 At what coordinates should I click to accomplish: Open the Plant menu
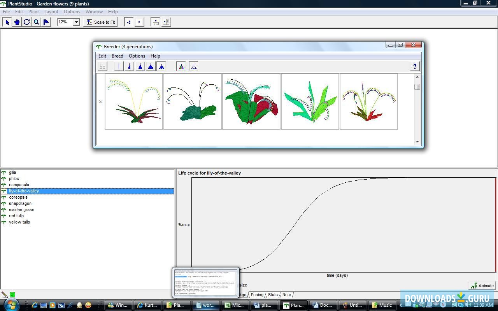click(x=33, y=12)
